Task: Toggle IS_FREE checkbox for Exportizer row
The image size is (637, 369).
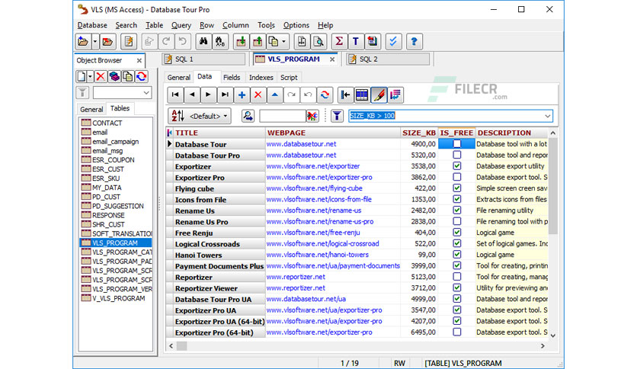Action: (x=457, y=165)
